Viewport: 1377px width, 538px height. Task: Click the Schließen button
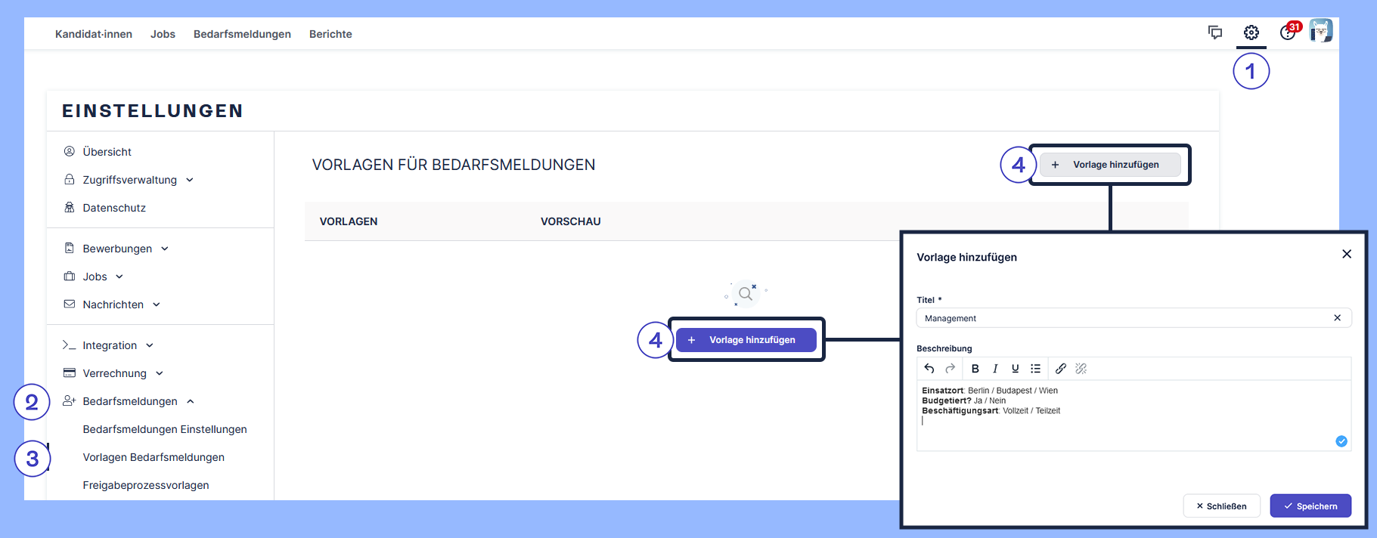[x=1221, y=506]
